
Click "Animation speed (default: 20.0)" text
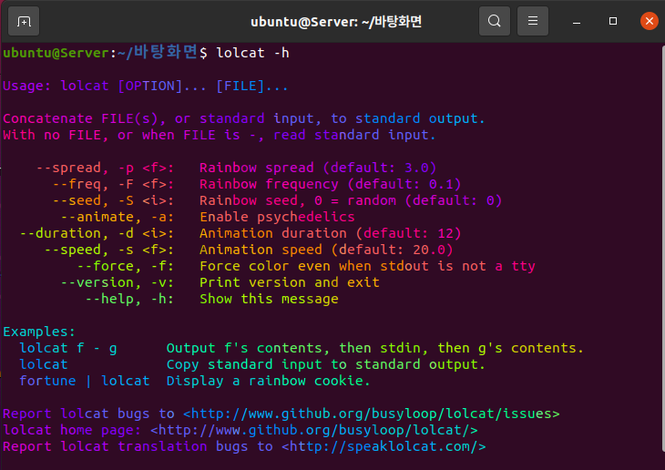pos(326,250)
